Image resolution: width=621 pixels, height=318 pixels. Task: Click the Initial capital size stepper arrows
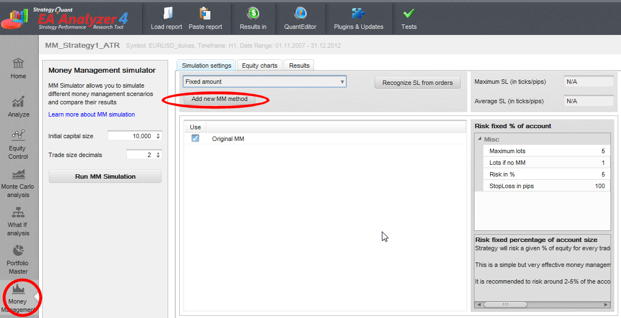[x=158, y=136]
